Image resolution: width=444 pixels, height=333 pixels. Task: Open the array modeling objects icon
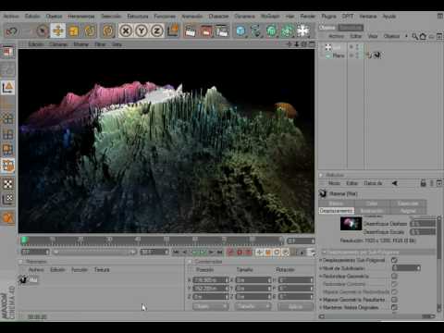pos(288,31)
